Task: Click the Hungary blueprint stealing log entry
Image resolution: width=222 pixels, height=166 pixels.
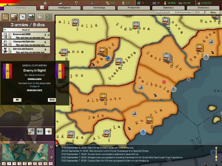Action: [x=122, y=157]
